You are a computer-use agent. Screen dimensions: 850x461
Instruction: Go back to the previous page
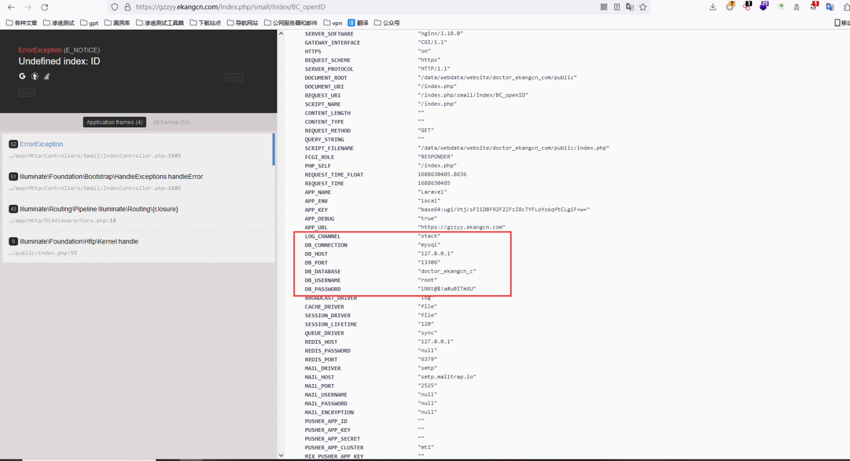(x=11, y=7)
